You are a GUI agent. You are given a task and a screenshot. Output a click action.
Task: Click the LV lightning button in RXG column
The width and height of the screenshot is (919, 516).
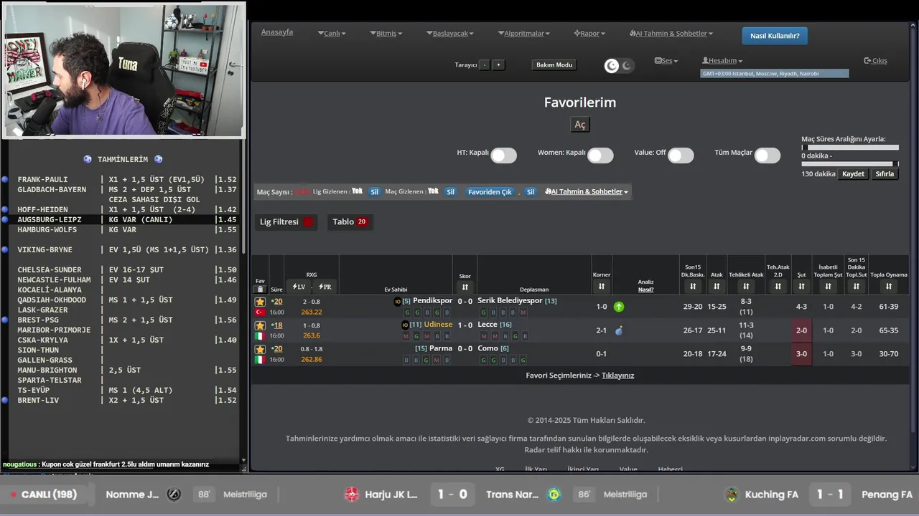point(299,287)
